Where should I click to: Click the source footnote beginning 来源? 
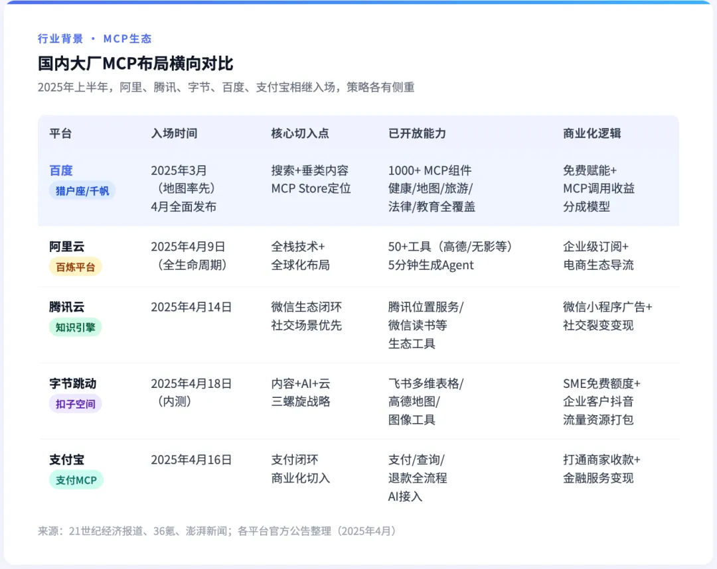tap(218, 531)
